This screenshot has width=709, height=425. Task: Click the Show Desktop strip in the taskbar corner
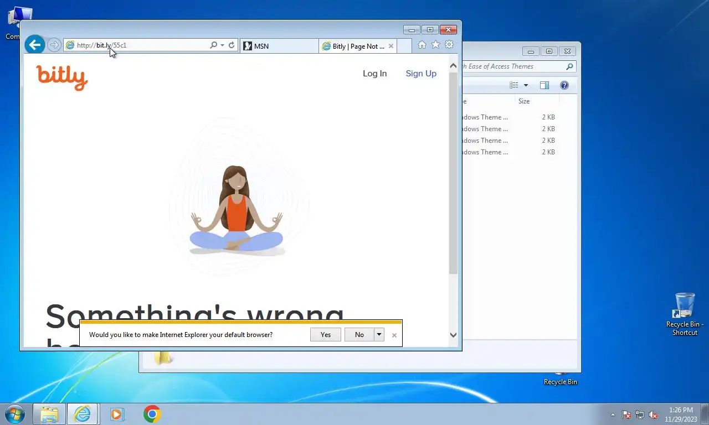pyautogui.click(x=705, y=414)
